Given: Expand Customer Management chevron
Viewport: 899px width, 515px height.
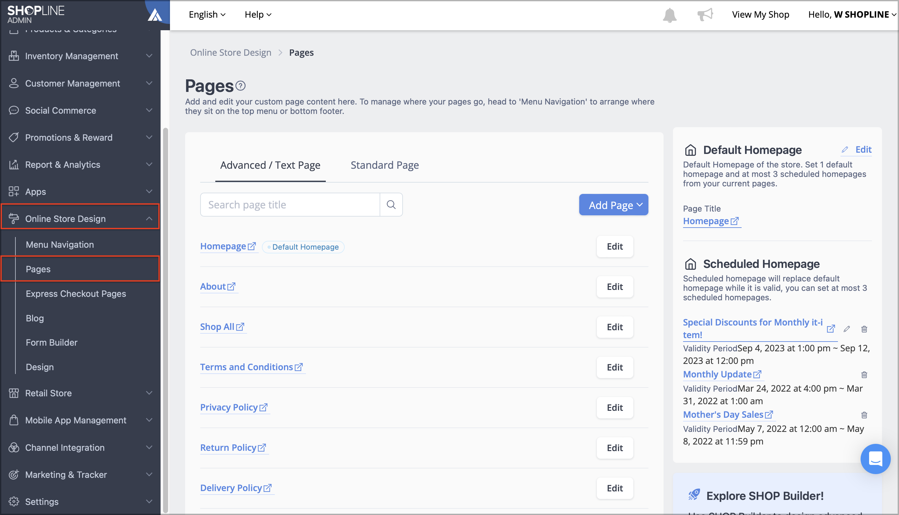Looking at the screenshot, I should pyautogui.click(x=149, y=83).
